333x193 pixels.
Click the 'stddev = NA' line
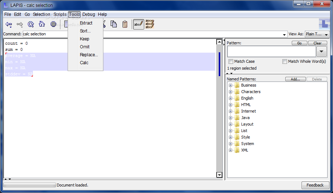[19, 74]
